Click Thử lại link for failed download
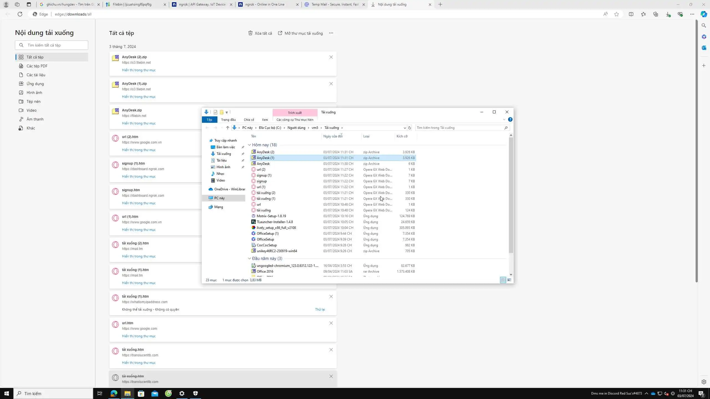Screen dimensions: 710x399 (x=320, y=310)
